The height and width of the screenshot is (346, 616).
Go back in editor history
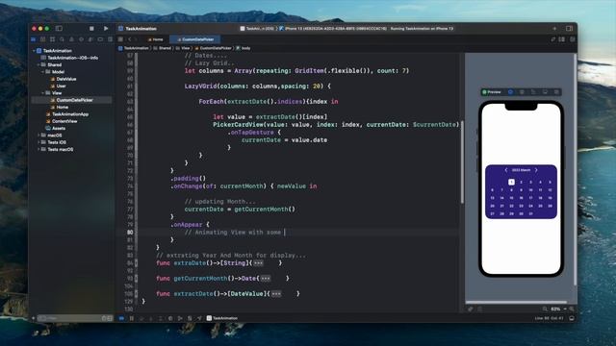(x=130, y=39)
